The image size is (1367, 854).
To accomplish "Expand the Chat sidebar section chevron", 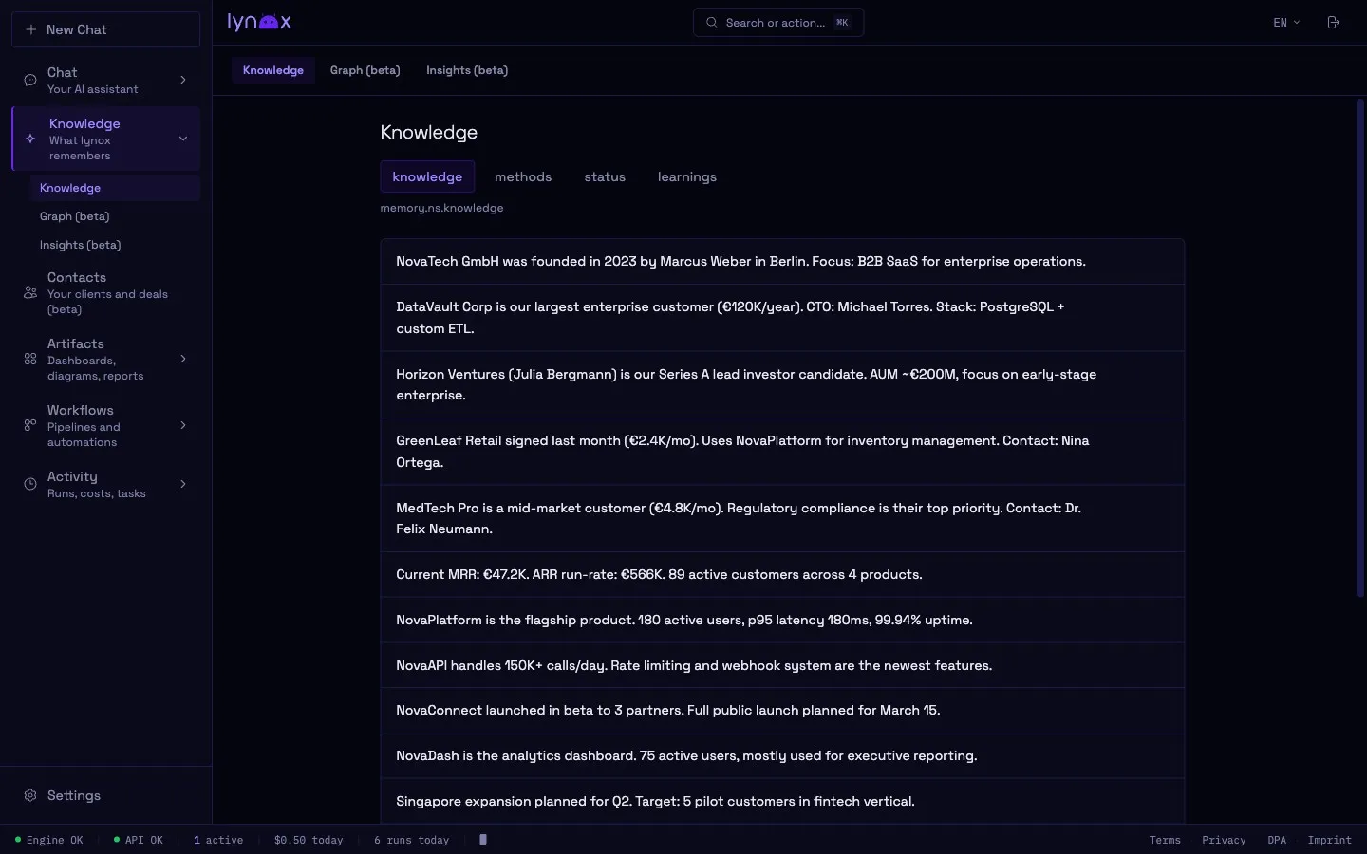I will coord(183,80).
